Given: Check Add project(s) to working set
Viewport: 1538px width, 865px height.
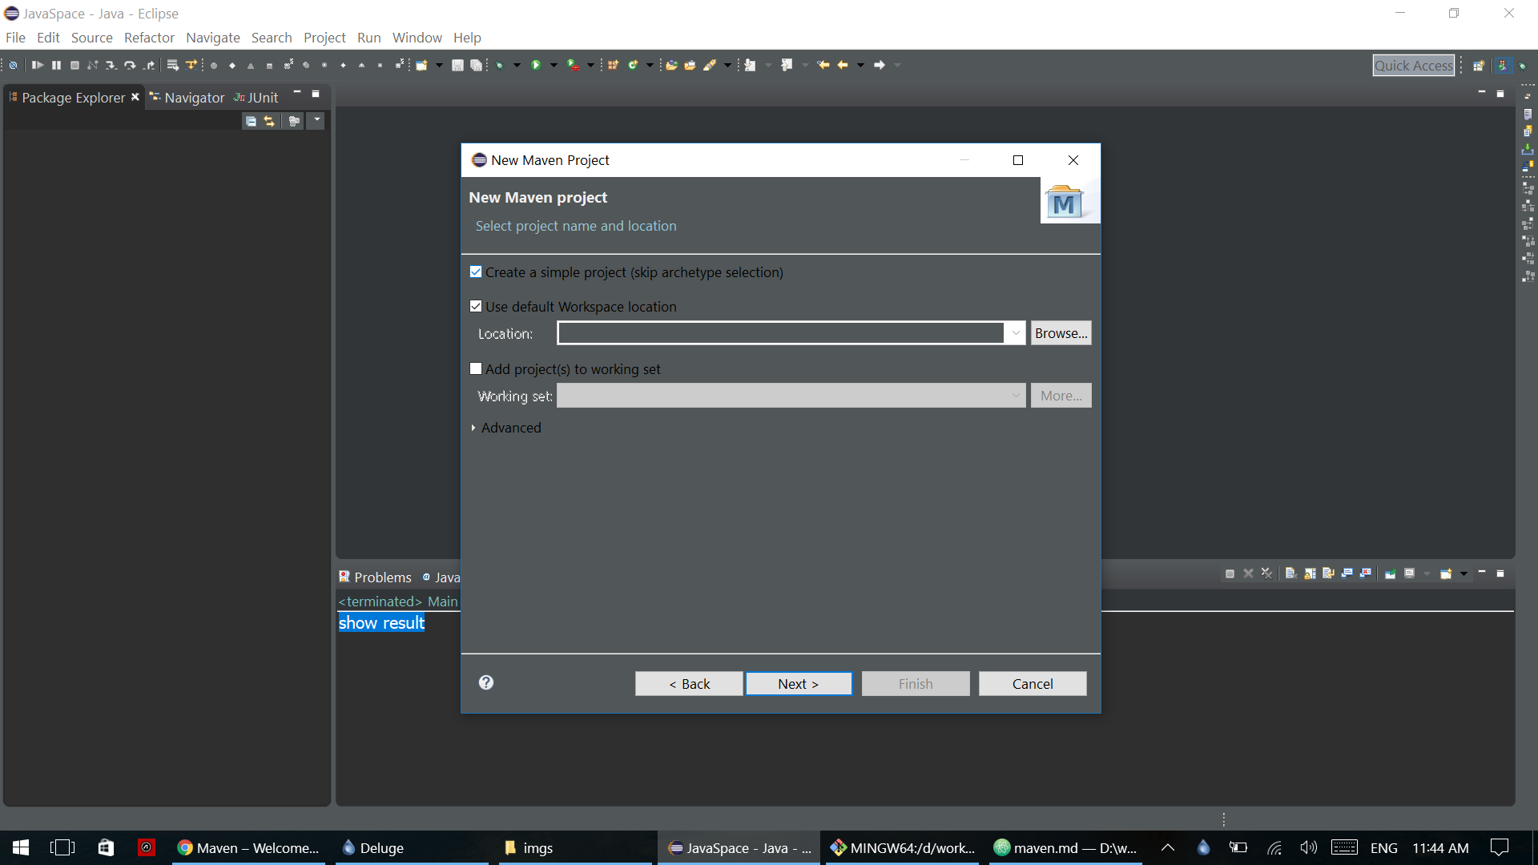Looking at the screenshot, I should pos(476,369).
